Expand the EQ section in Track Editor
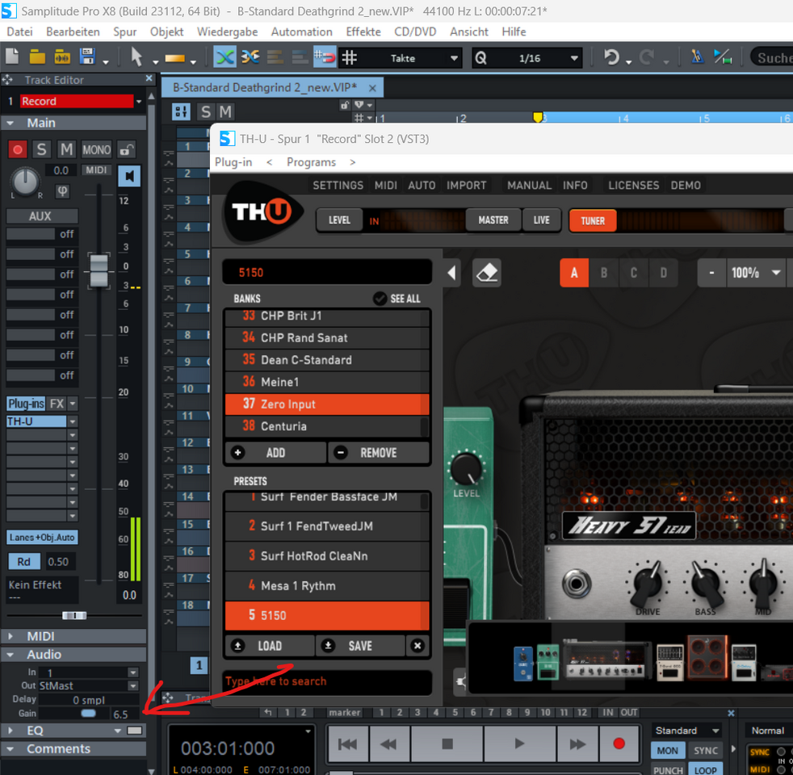This screenshot has height=775, width=793. click(x=10, y=731)
